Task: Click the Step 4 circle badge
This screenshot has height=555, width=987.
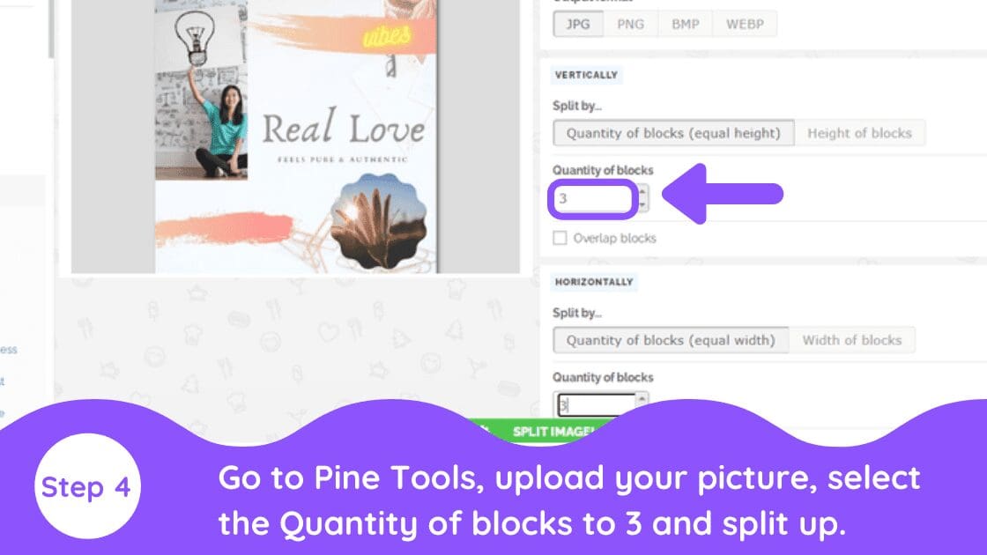Action: click(x=87, y=486)
